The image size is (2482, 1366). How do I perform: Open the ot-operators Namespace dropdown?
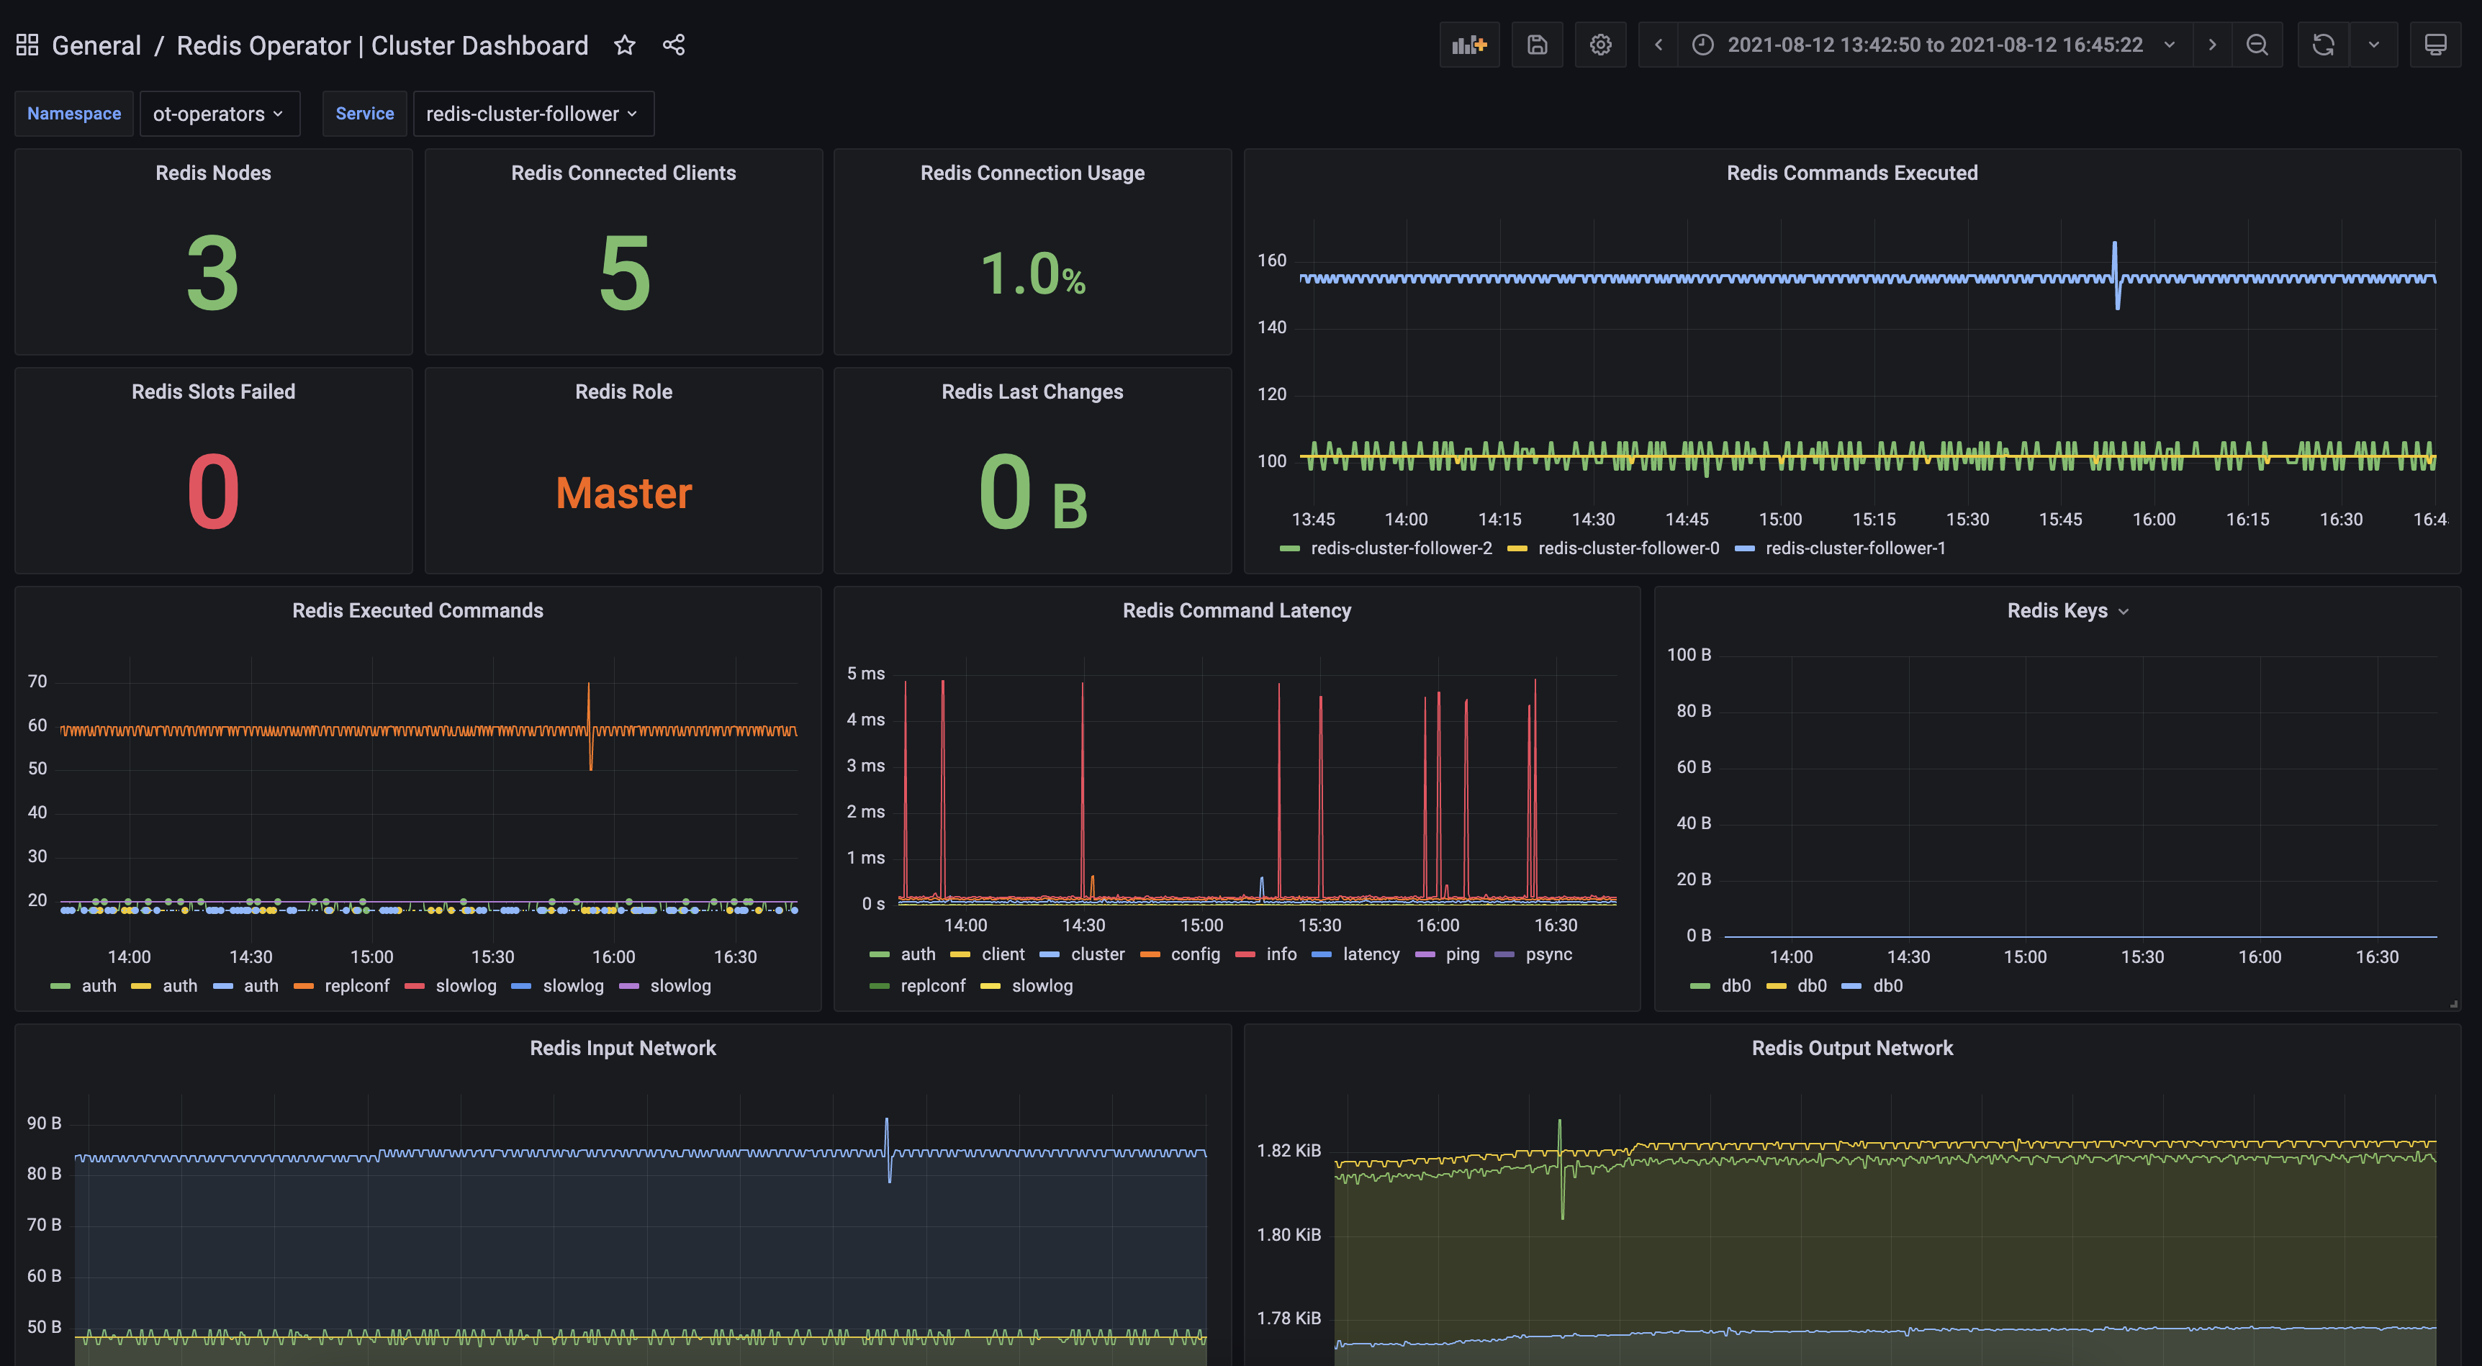[220, 114]
